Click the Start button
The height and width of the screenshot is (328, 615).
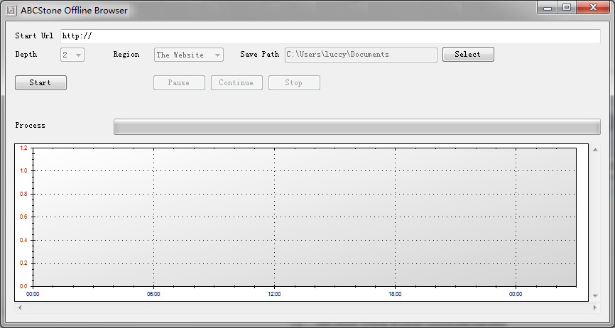40,82
